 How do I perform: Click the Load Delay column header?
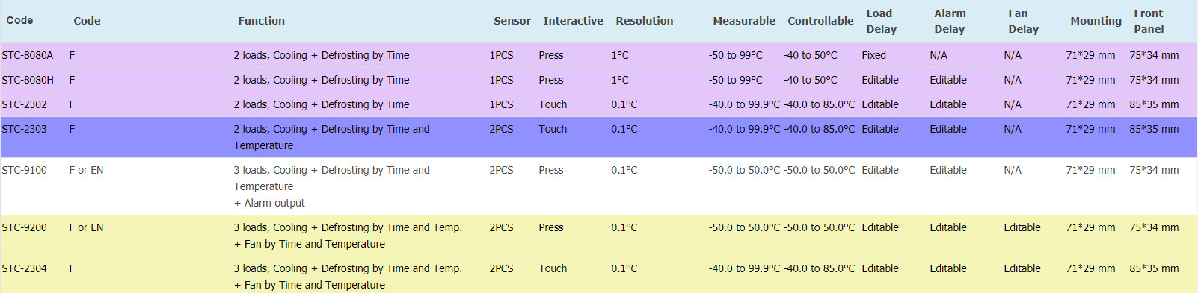881,21
